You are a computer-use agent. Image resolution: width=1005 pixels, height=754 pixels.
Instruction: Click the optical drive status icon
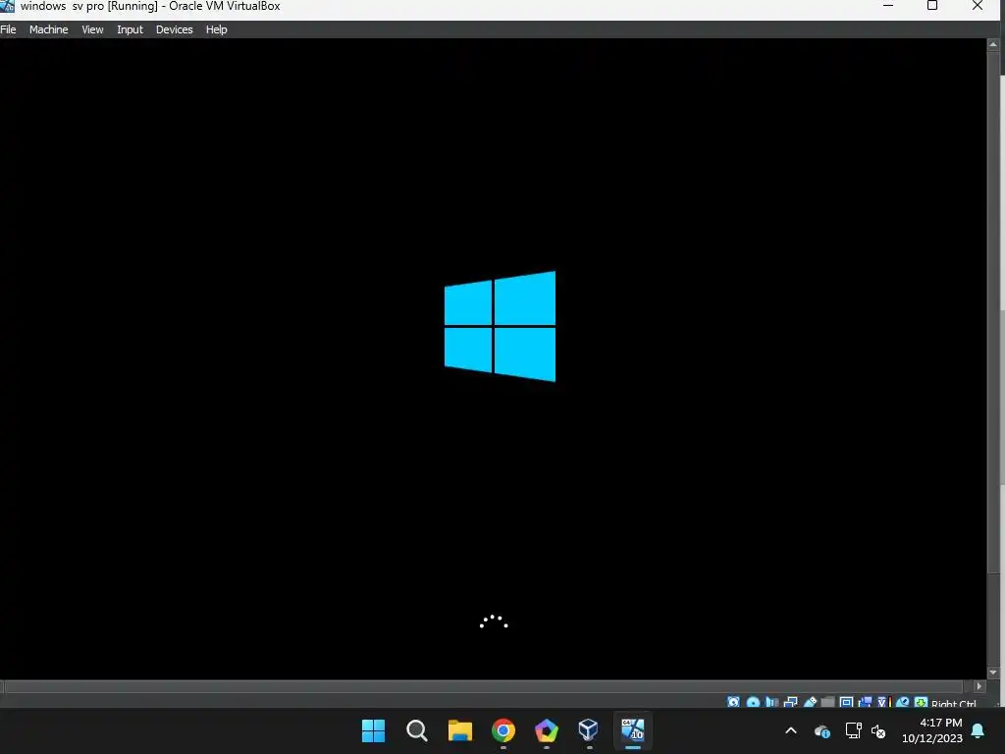click(x=753, y=702)
